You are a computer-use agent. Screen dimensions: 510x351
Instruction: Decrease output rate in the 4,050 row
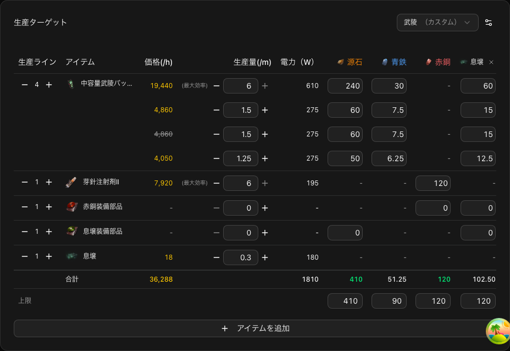click(217, 158)
